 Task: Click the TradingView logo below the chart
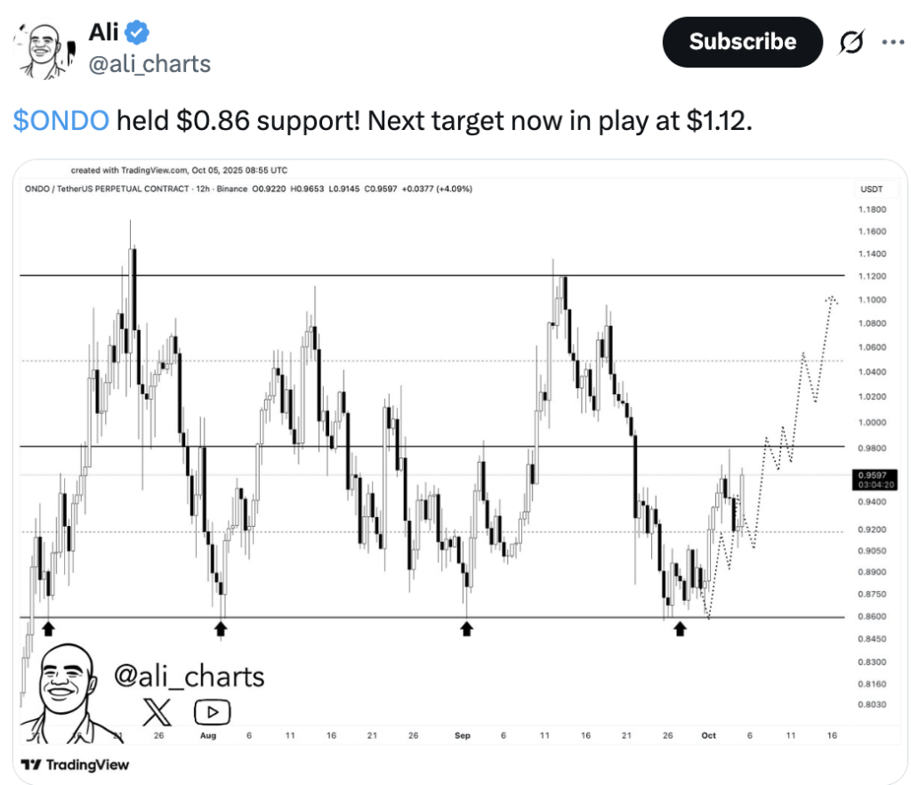(x=75, y=765)
